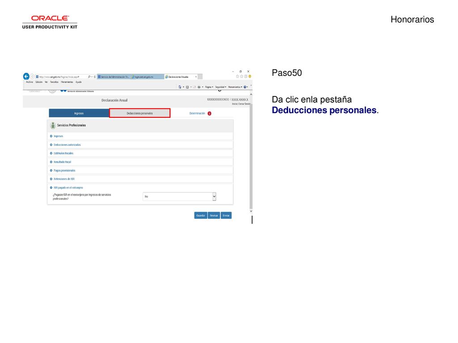The width and height of the screenshot is (458, 343).
Task: Click the search magnifier in address bar
Action: pyautogui.click(x=89, y=77)
